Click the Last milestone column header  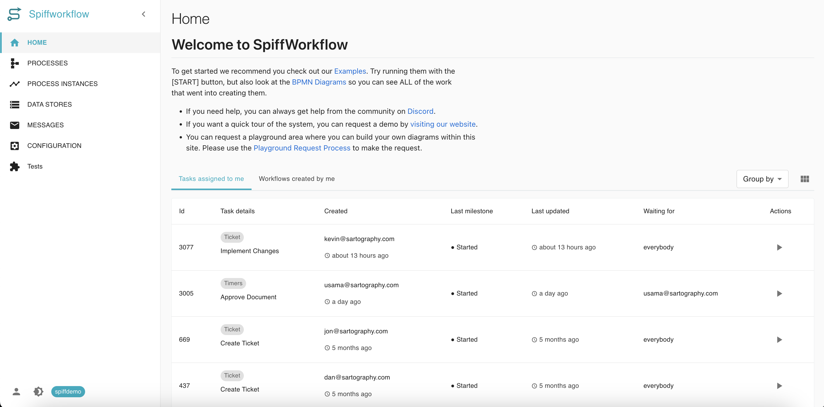pos(472,211)
